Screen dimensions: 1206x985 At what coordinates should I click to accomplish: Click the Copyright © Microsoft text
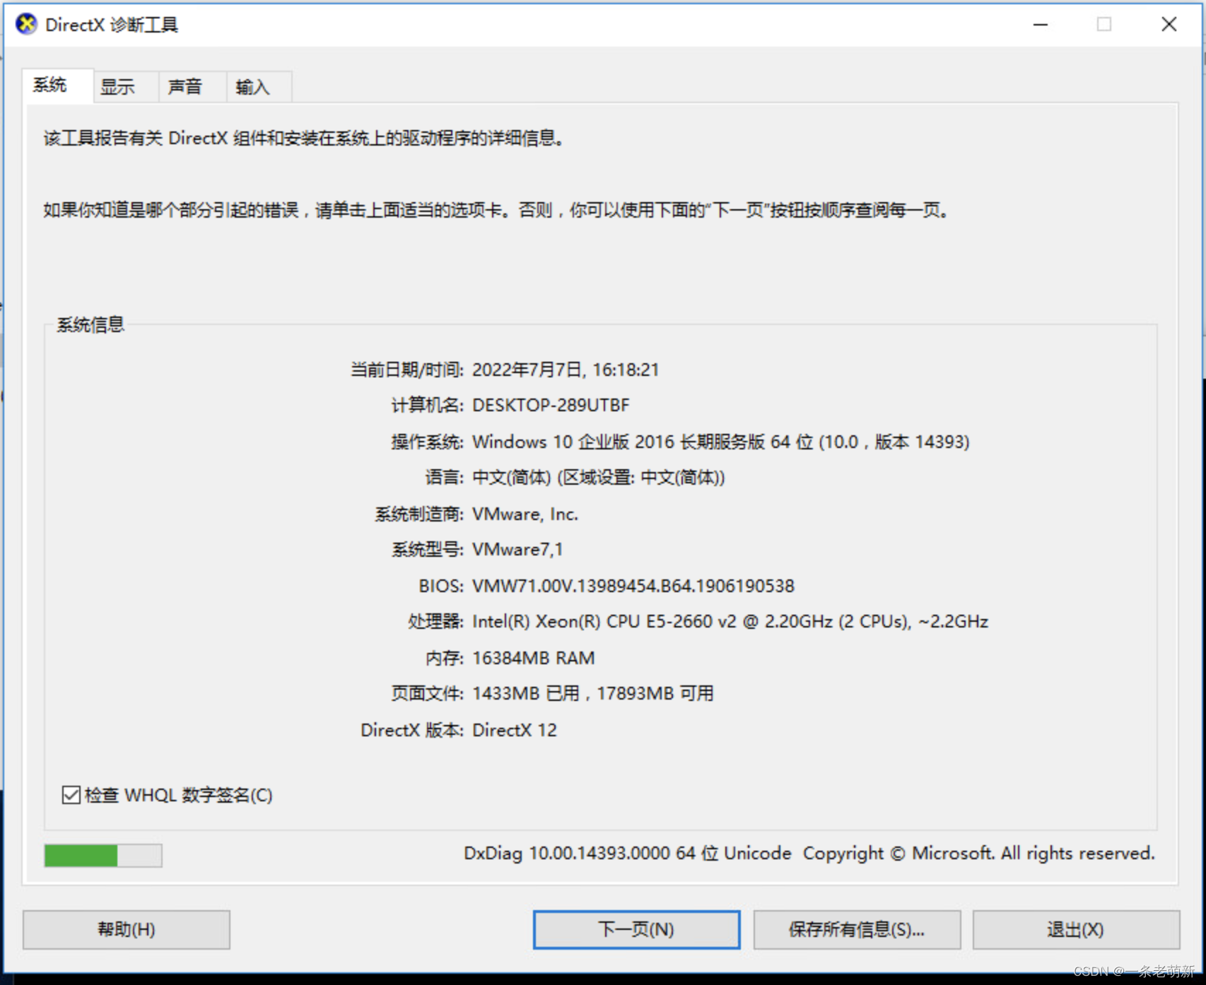[979, 853]
